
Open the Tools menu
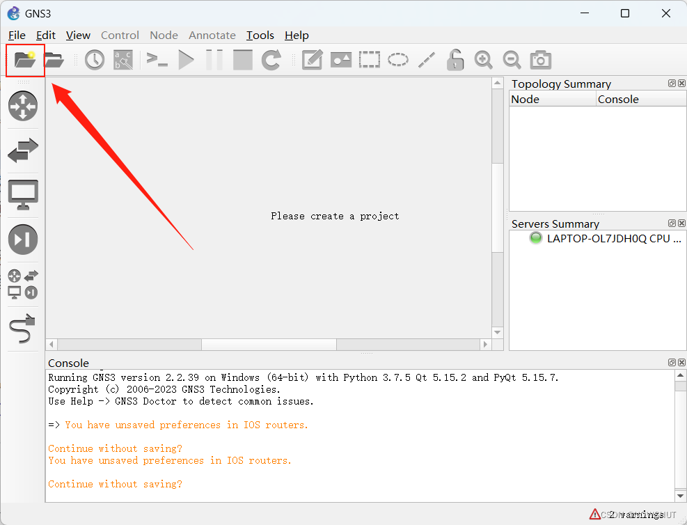(x=260, y=35)
